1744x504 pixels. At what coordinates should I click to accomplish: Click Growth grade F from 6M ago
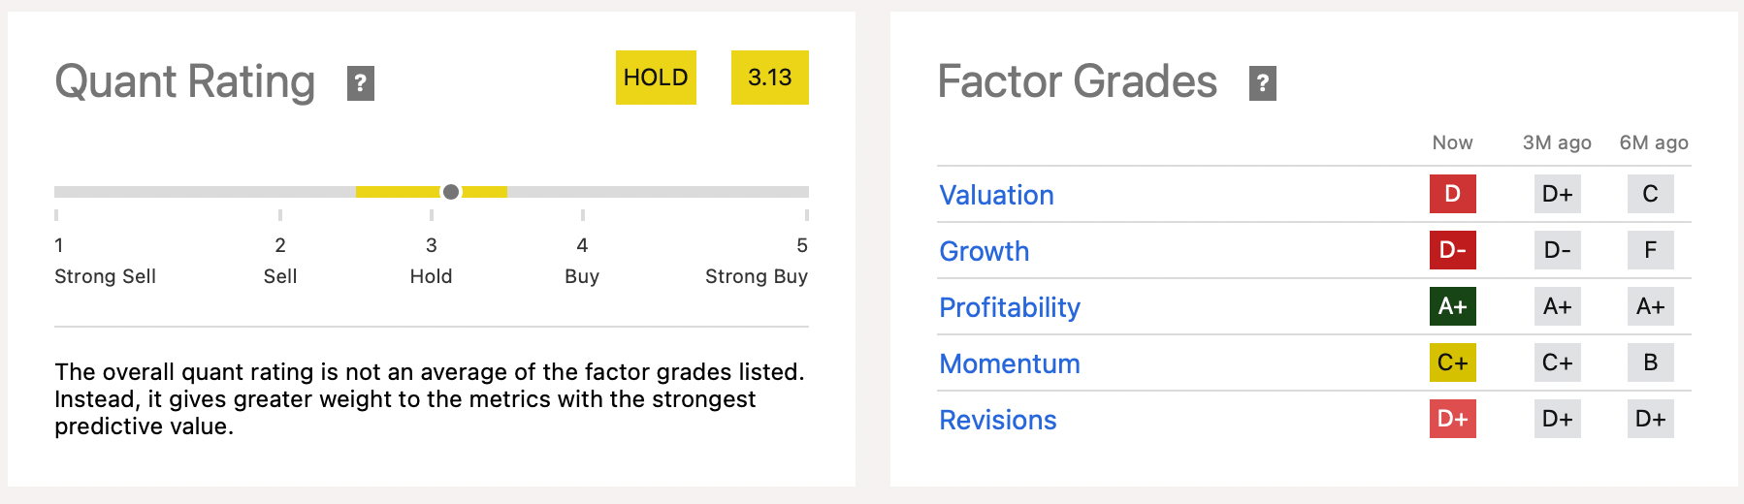pyautogui.click(x=1650, y=250)
